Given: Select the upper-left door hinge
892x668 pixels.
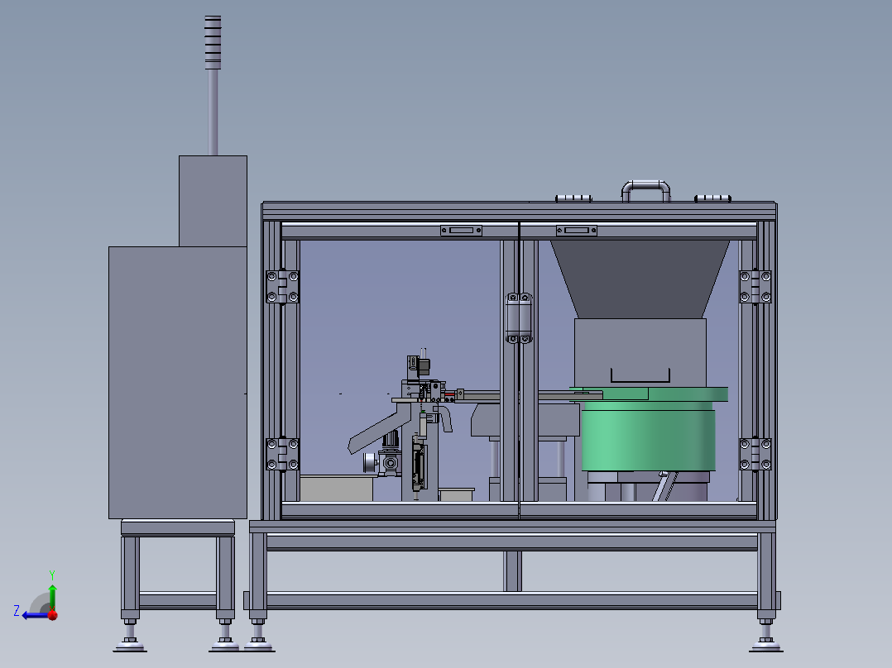Looking at the screenshot, I should click(x=283, y=287).
